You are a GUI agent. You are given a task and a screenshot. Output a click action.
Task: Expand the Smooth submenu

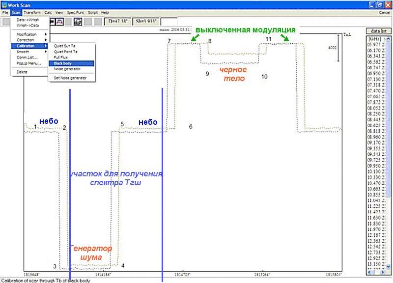coord(29,52)
